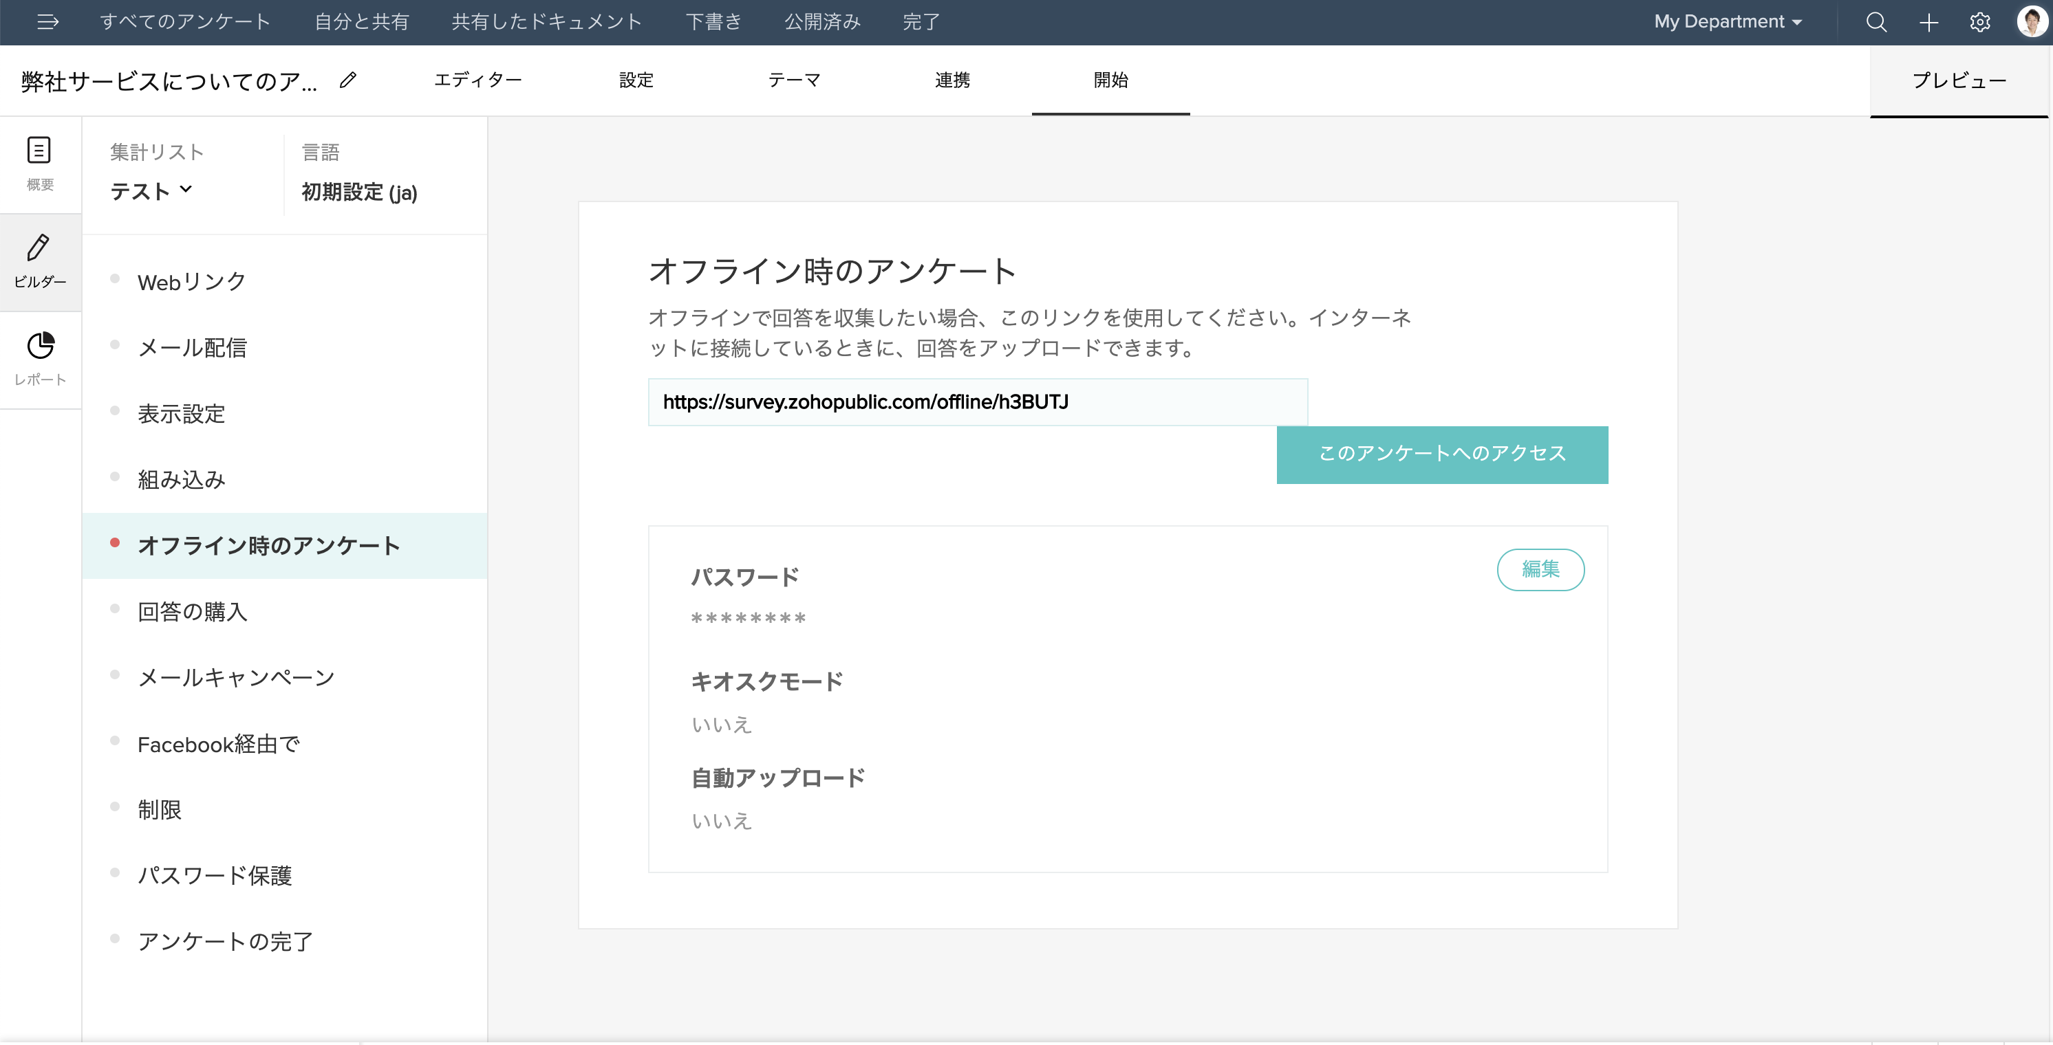Image resolution: width=2053 pixels, height=1045 pixels.
Task: Click the offline survey URL field
Action: 977,402
